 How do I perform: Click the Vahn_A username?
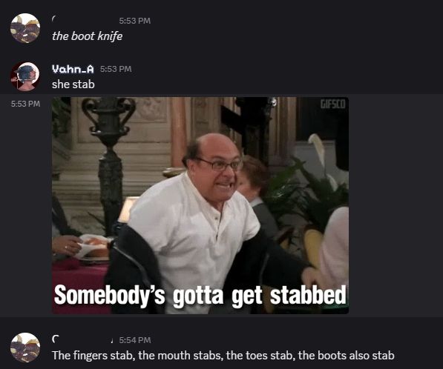(73, 69)
